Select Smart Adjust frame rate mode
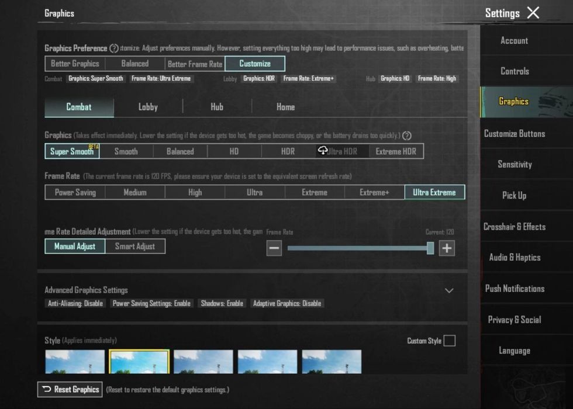573x409 pixels. (x=135, y=246)
